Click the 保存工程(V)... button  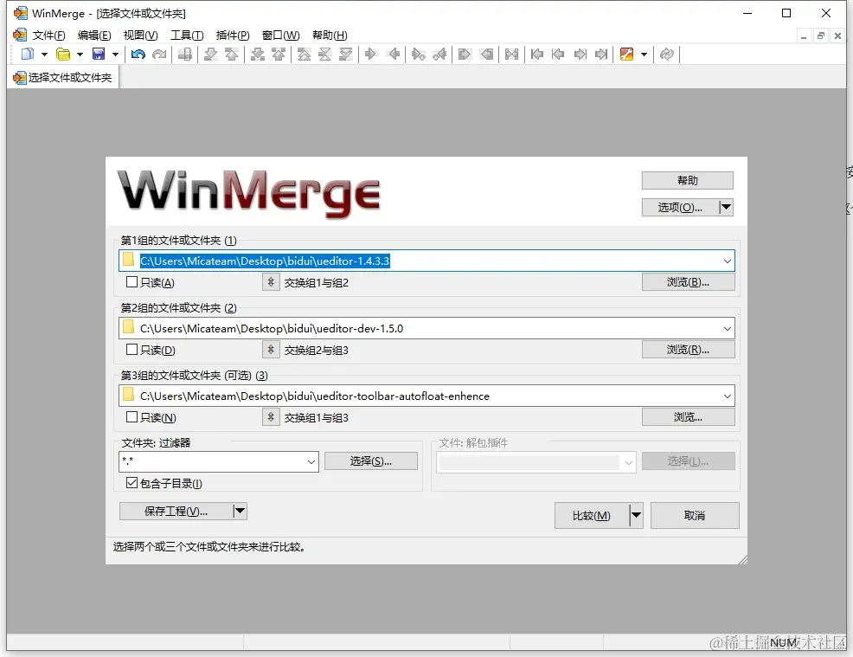click(x=176, y=511)
